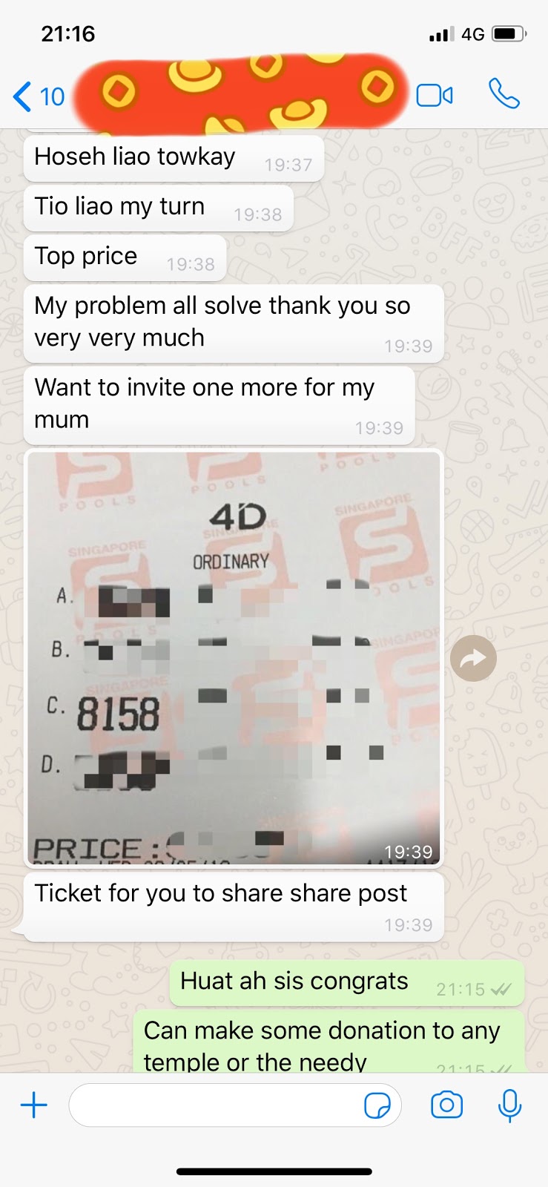Screen dimensions: 548x1187
Task: Tap the "Top price" message bubble
Action: point(125,257)
